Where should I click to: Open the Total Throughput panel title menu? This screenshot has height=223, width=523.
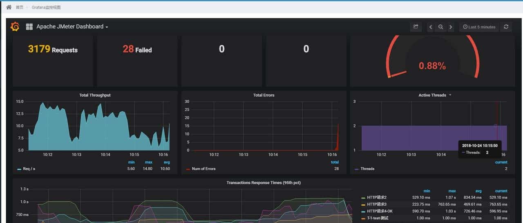click(95, 95)
